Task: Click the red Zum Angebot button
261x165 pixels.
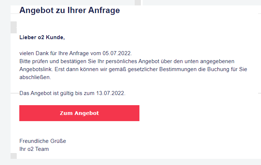Action: click(x=79, y=113)
